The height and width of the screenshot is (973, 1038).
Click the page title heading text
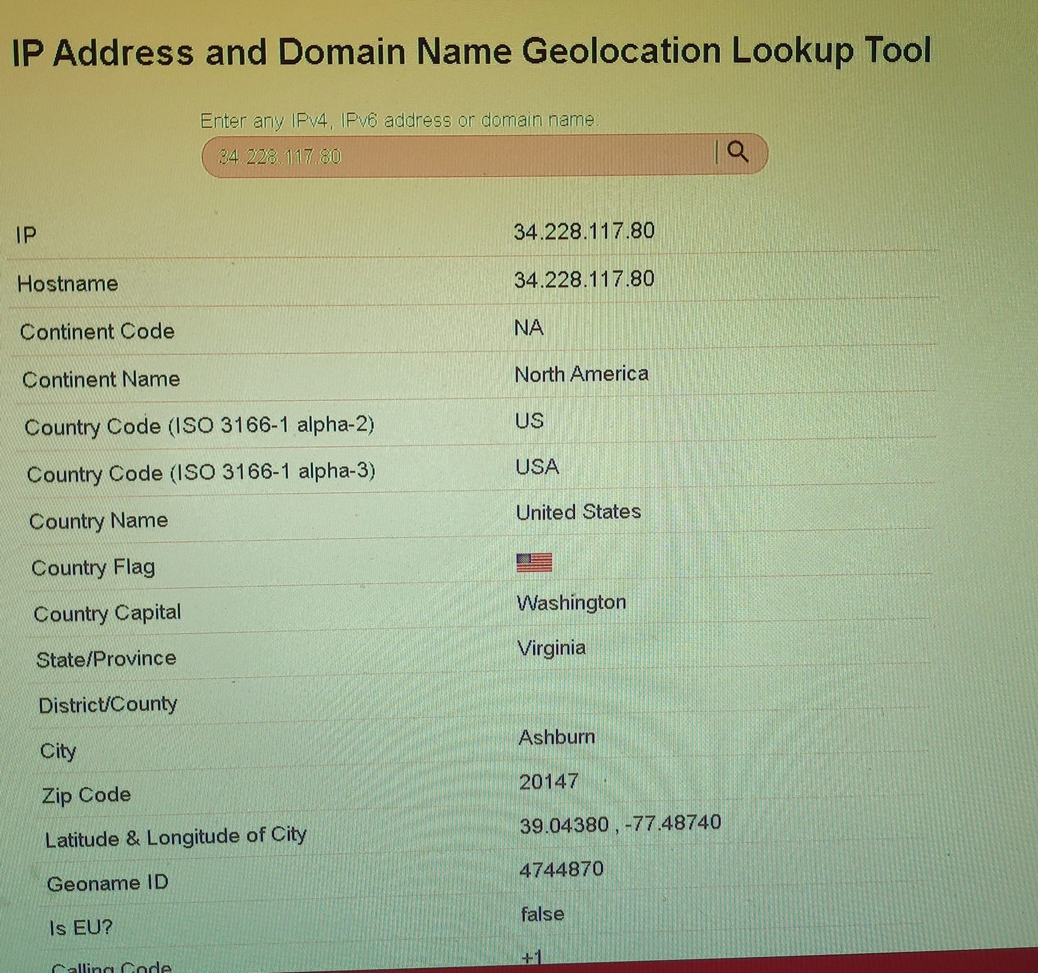click(x=471, y=52)
